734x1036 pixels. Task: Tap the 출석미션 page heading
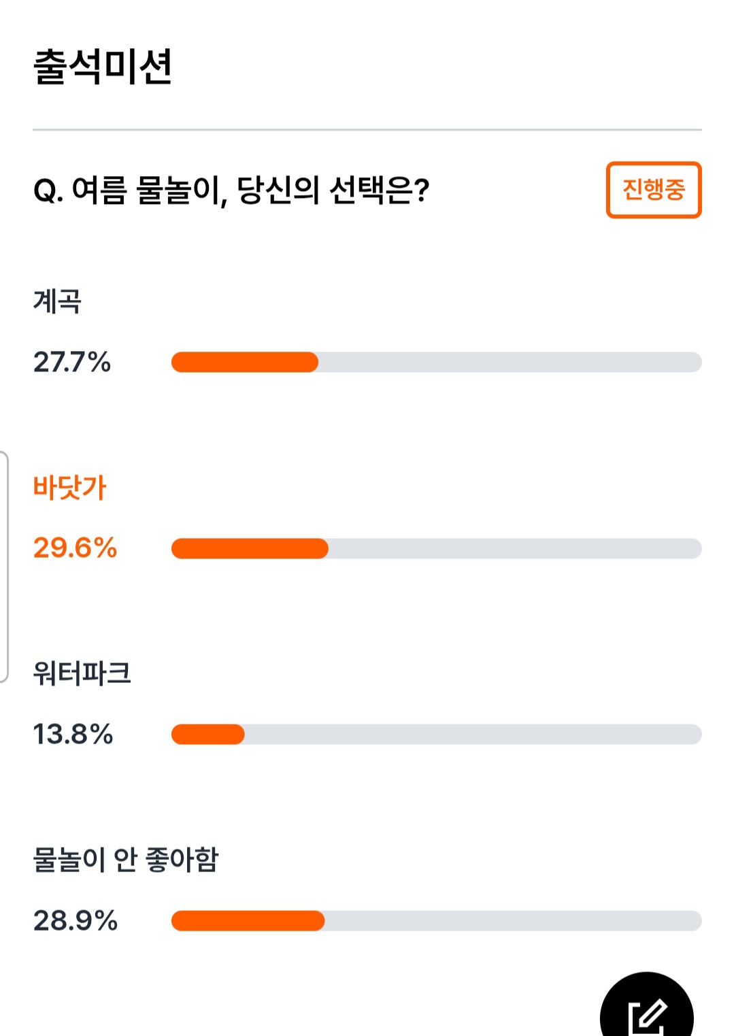pyautogui.click(x=103, y=67)
